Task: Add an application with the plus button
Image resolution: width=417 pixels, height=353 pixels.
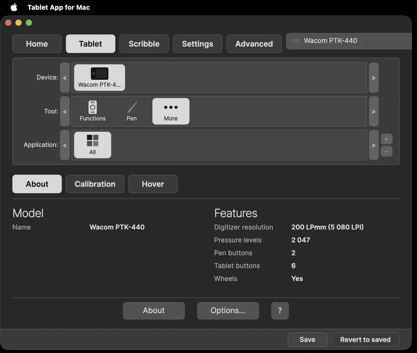Action: [387, 139]
